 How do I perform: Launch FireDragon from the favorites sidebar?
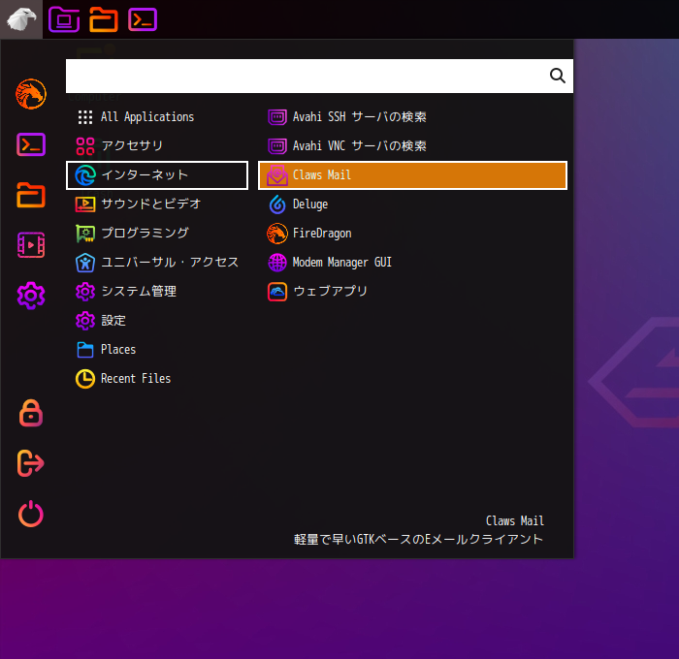click(31, 94)
